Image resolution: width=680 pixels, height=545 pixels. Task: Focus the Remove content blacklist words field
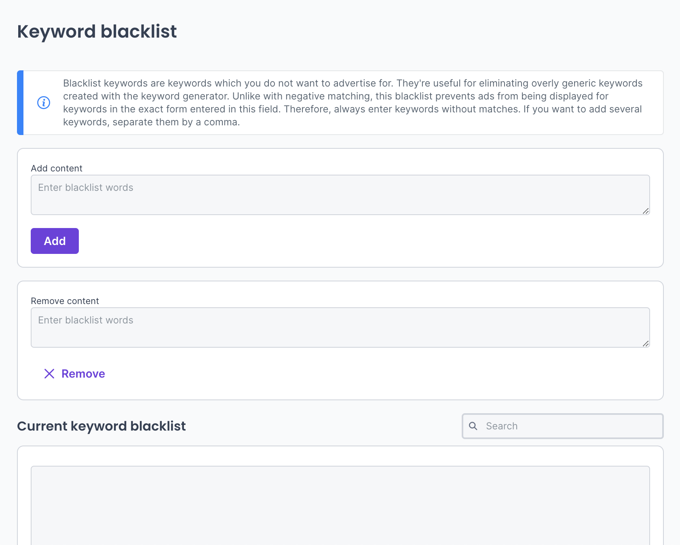[340, 327]
